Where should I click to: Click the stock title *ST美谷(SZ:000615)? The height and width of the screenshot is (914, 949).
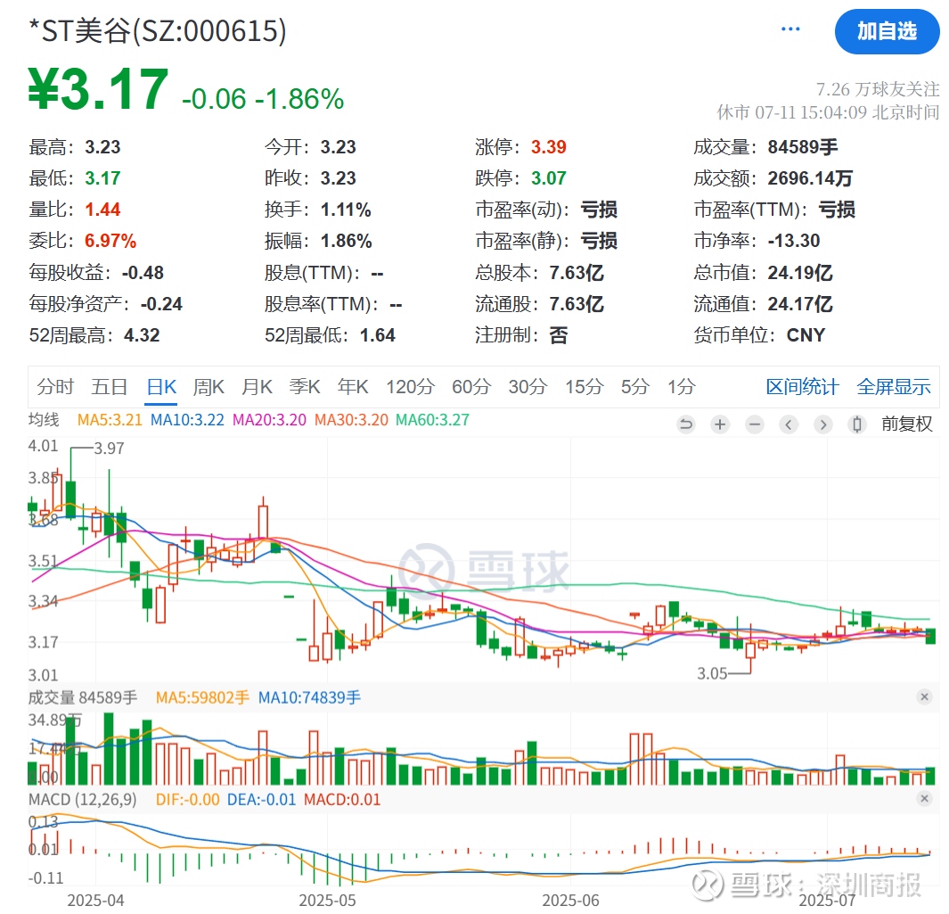pos(158,31)
